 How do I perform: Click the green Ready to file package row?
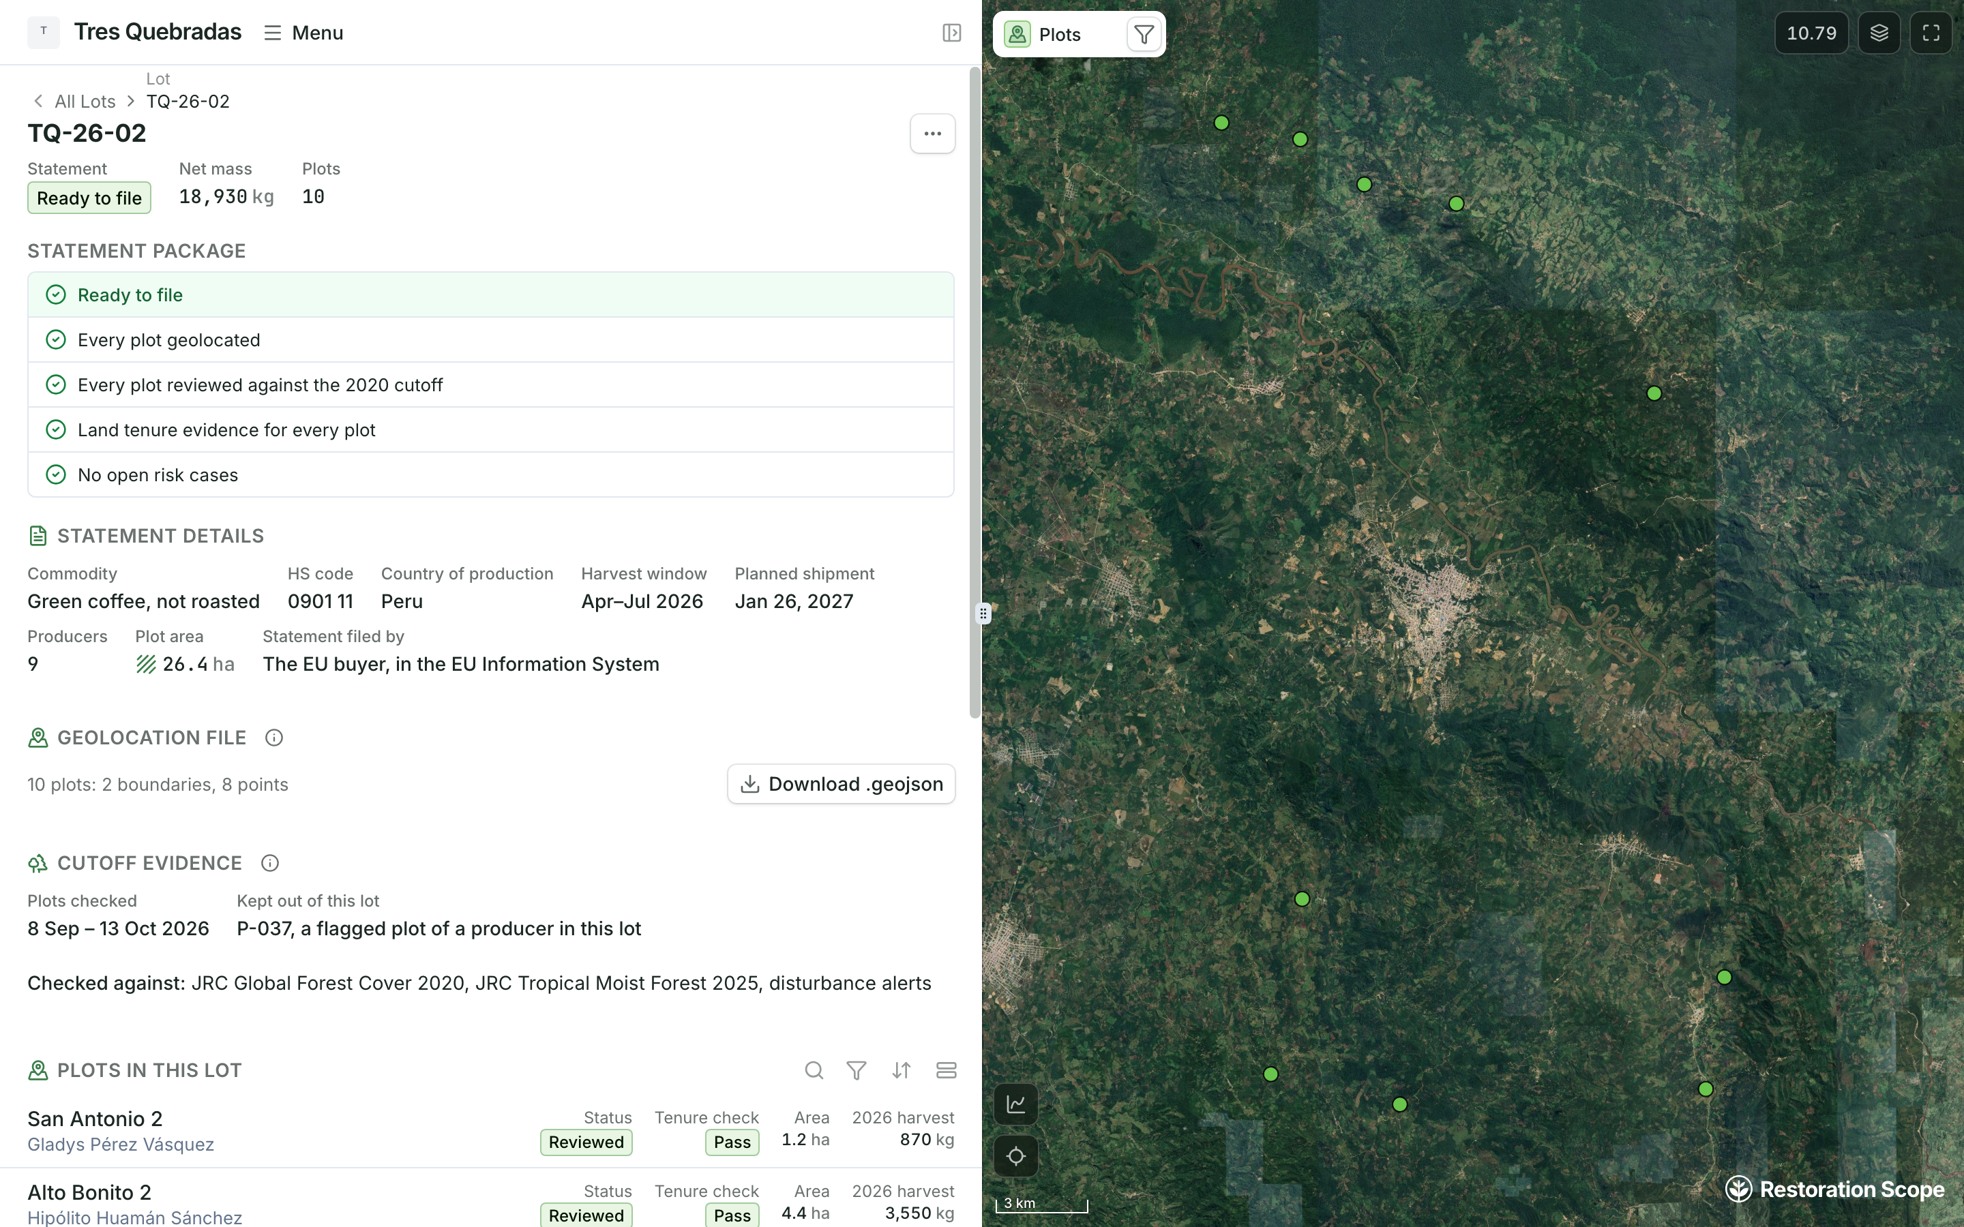click(x=490, y=294)
